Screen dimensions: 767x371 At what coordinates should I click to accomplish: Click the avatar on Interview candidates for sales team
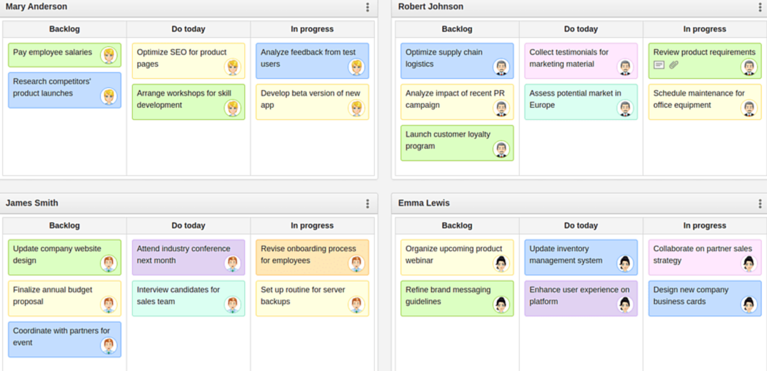click(x=232, y=304)
